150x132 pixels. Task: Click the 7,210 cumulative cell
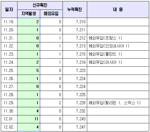[x=75, y=22]
